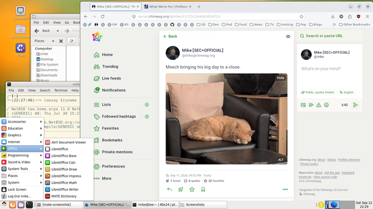Show more bookmarks with the chevron overflow
Viewport: 373px width, 209px height.
334,24
